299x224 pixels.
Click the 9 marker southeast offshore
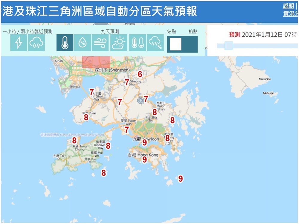point(180,179)
